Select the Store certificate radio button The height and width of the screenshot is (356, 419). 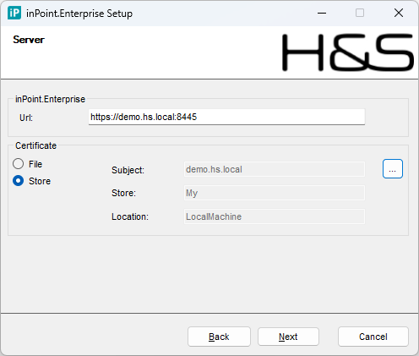[x=19, y=181]
